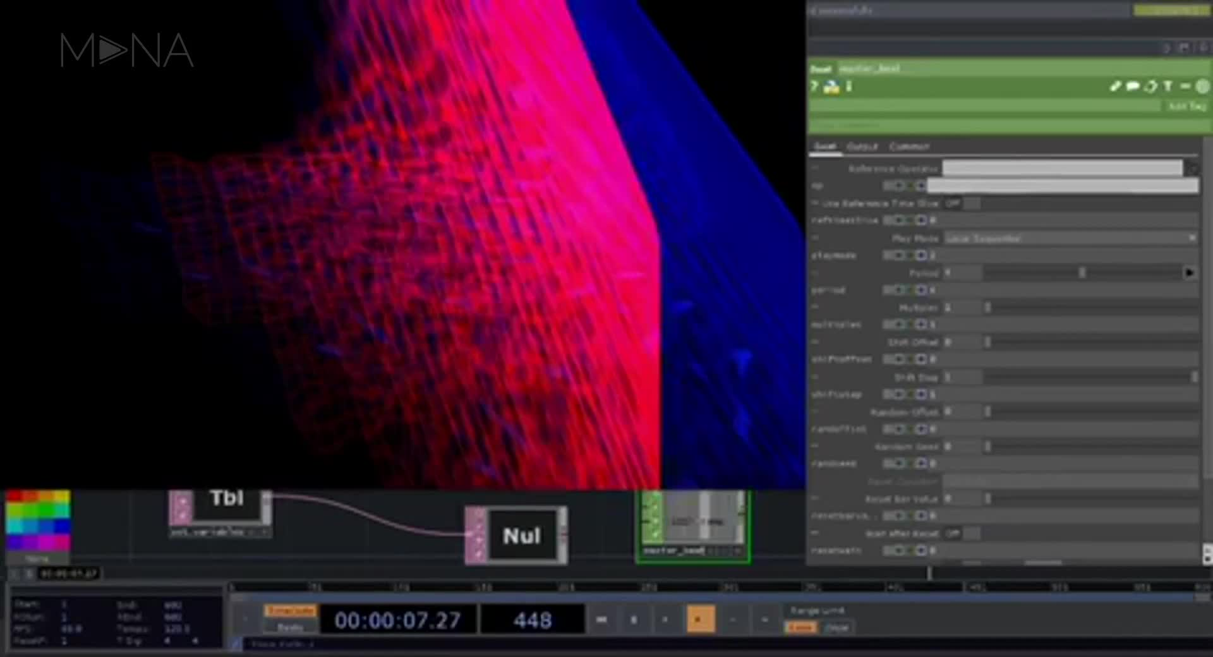The height and width of the screenshot is (657, 1213).
Task: Click the highlighted orange play button
Action: click(701, 620)
